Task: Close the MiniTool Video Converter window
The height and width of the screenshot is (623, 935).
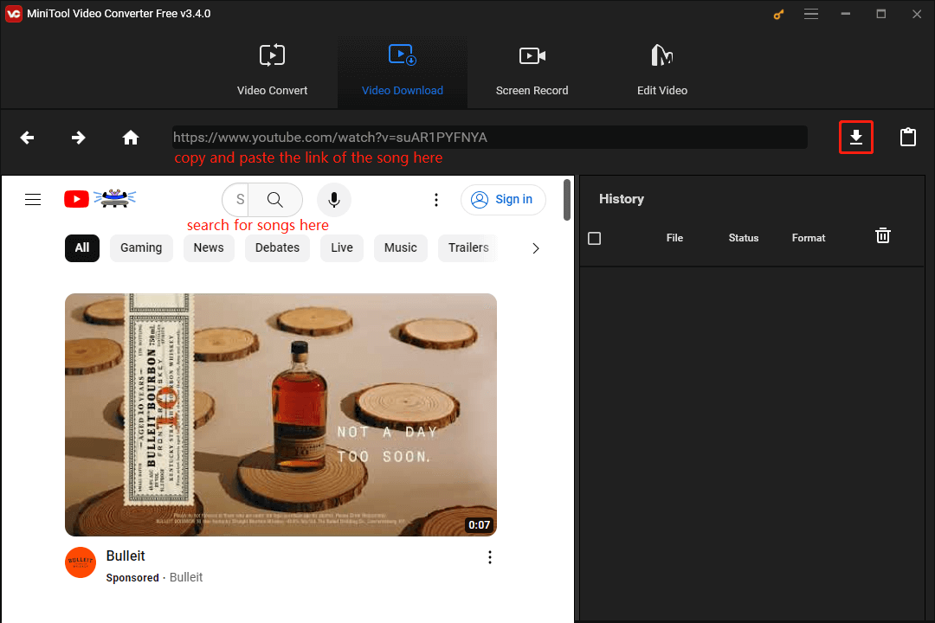Action: [917, 14]
